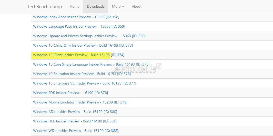Go to the Home nav item
The height and width of the screenshot is (136, 273).
point(74,6)
